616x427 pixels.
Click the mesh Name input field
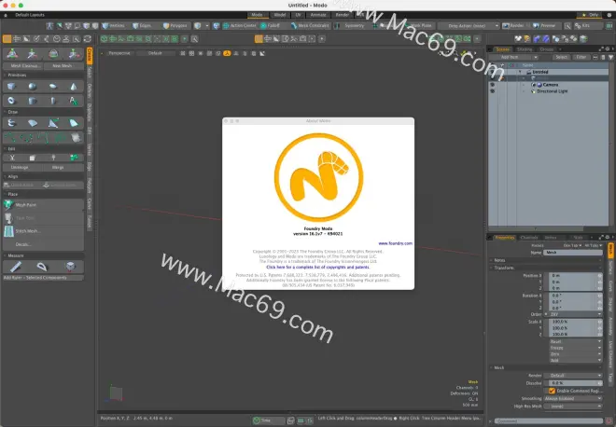tap(571, 252)
